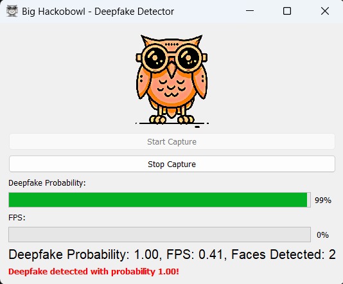Click the owl app icon in title bar
This screenshot has height=284, width=343.
pyautogui.click(x=12, y=11)
